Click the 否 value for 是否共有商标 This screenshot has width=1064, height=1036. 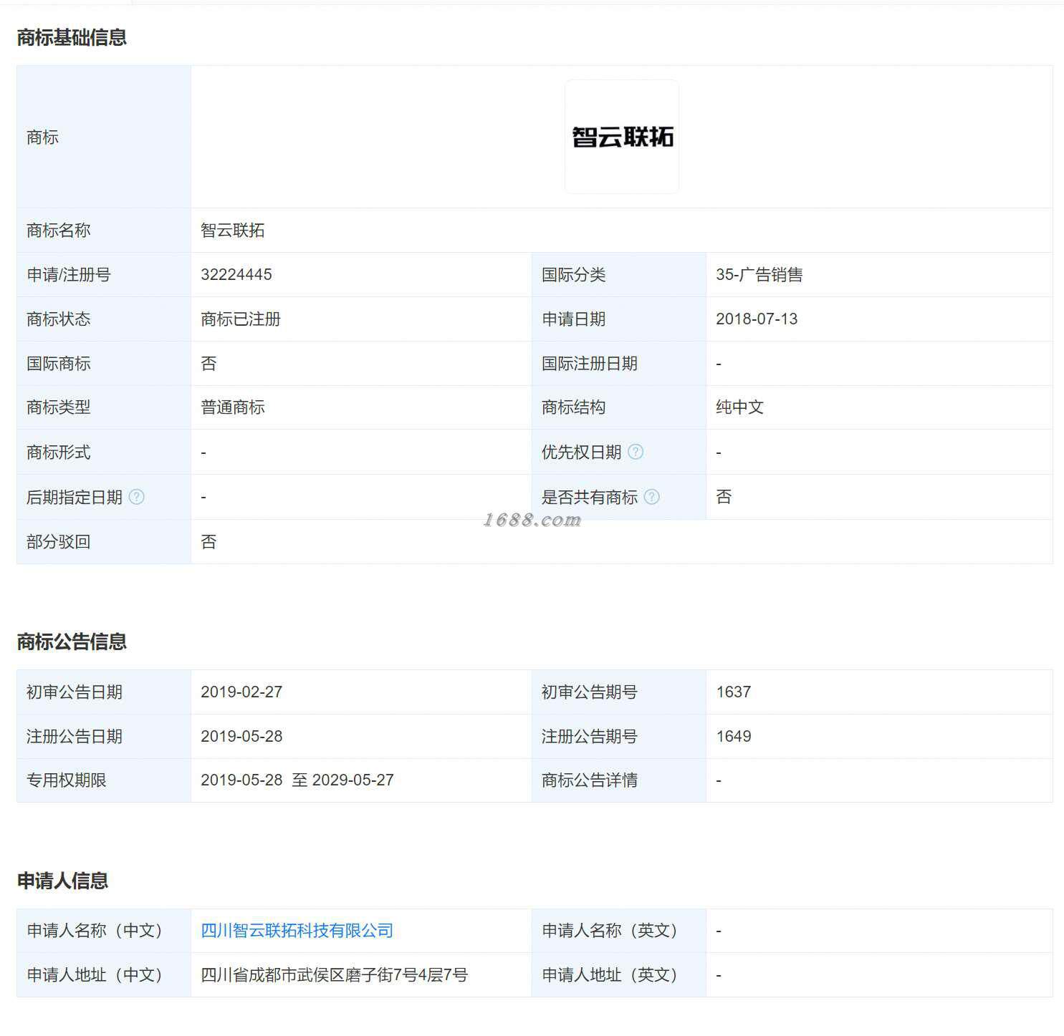(724, 497)
